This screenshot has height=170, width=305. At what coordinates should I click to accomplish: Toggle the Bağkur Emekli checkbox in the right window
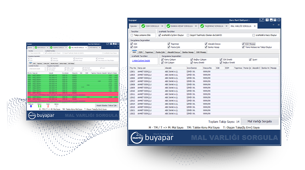[x=221, y=63]
